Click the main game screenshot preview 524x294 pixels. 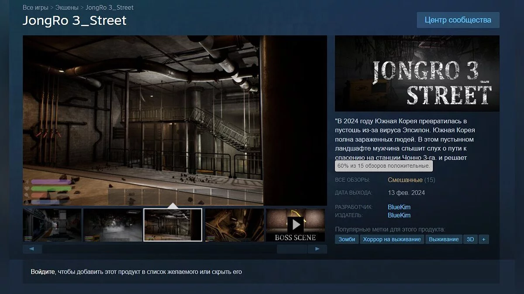pos(175,120)
